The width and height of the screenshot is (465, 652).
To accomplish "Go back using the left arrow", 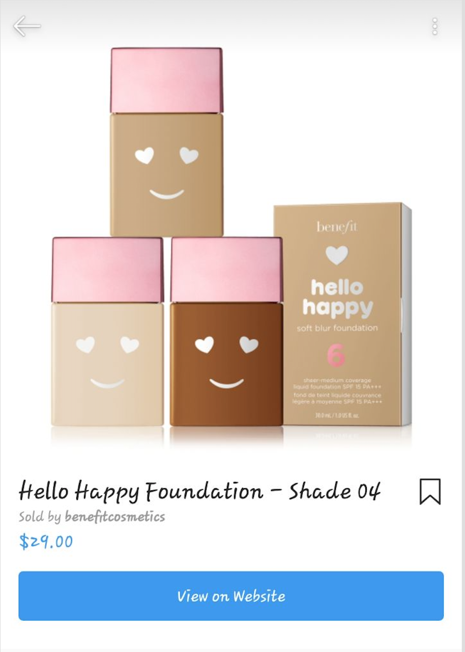I will coord(26,26).
